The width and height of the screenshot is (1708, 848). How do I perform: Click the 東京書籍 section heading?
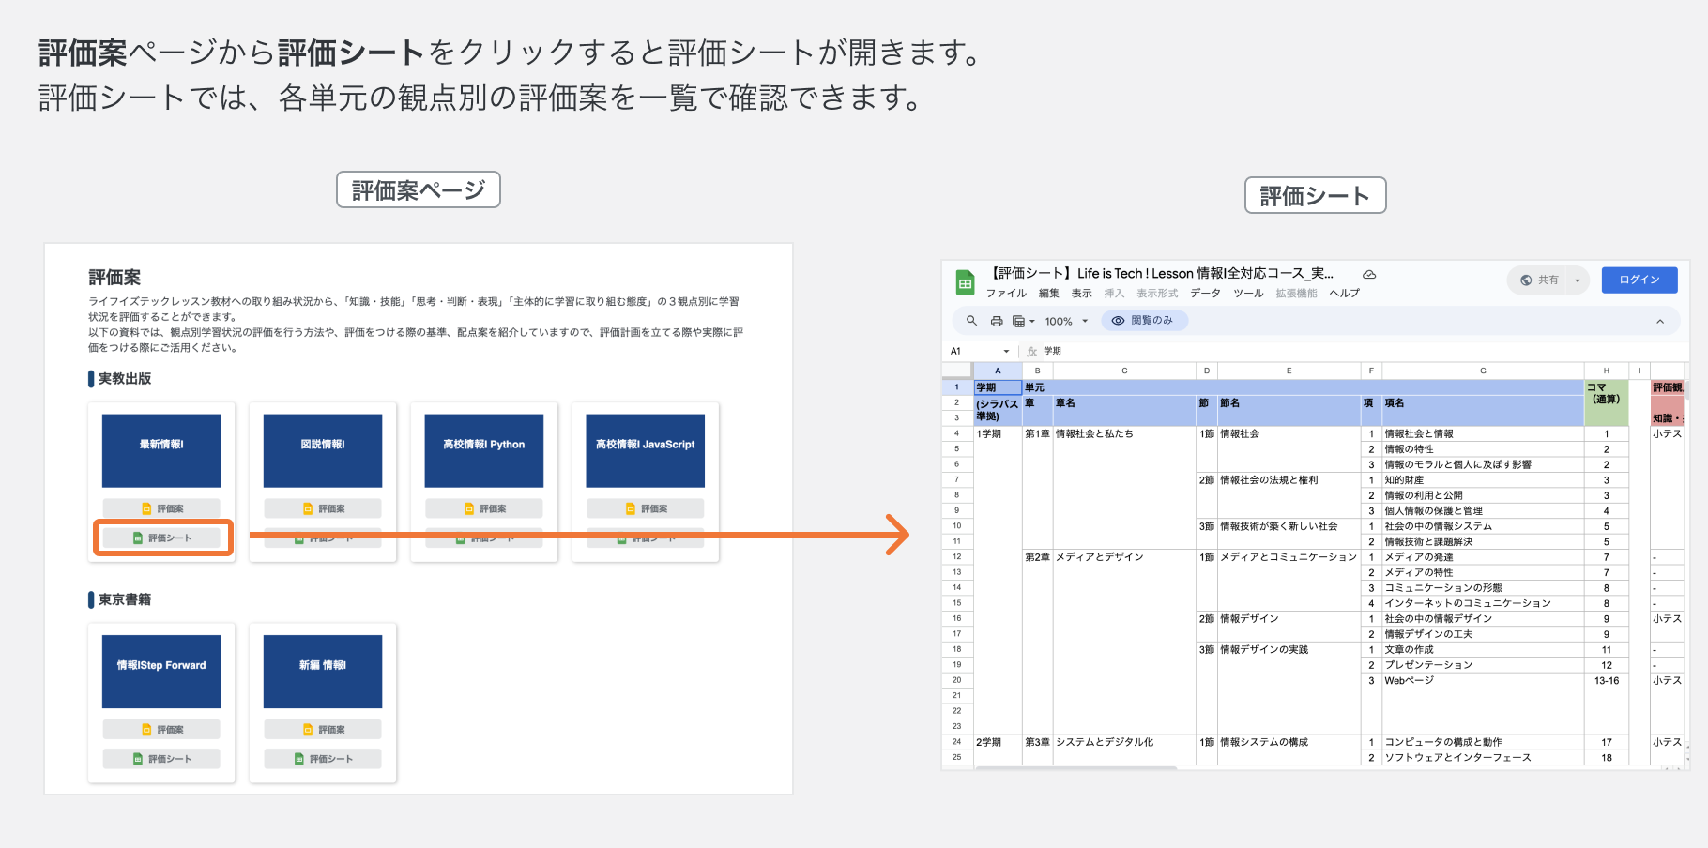[x=124, y=599]
